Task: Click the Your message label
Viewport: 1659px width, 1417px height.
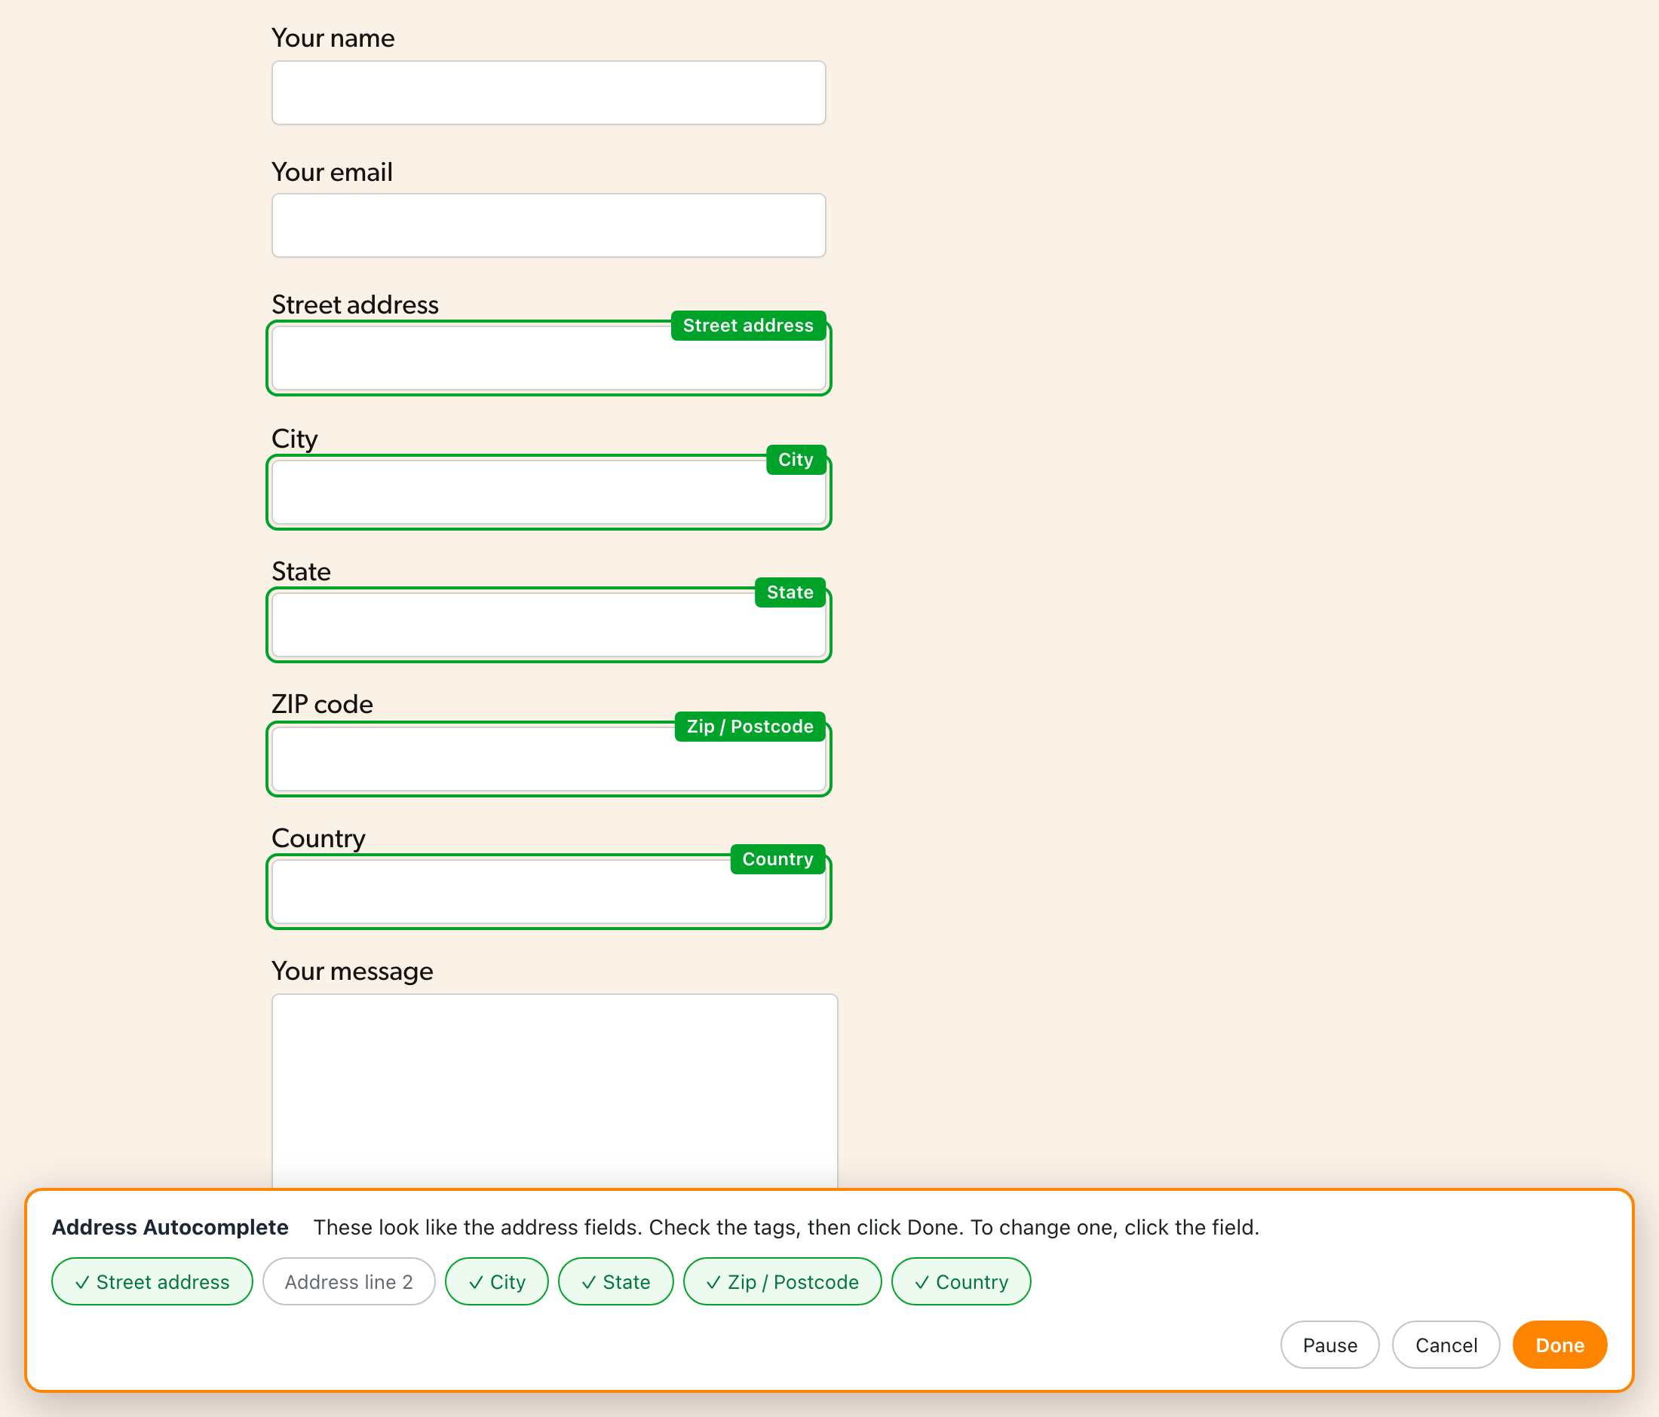Action: 352,972
